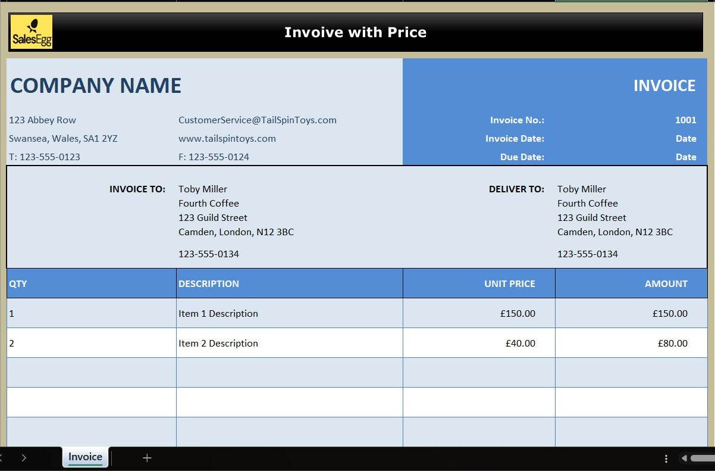The height and width of the screenshot is (471, 715).
Task: Select the Due Date value cell
Action: coord(686,157)
